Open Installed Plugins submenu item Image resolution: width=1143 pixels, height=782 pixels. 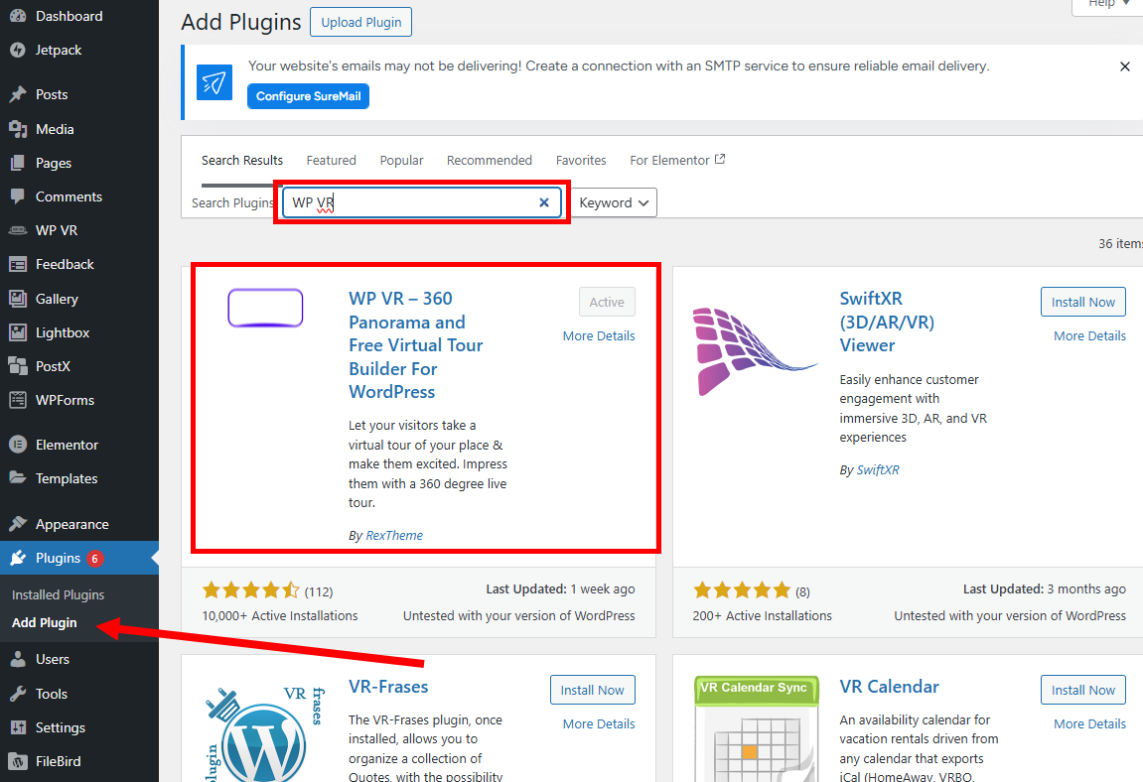click(x=59, y=594)
